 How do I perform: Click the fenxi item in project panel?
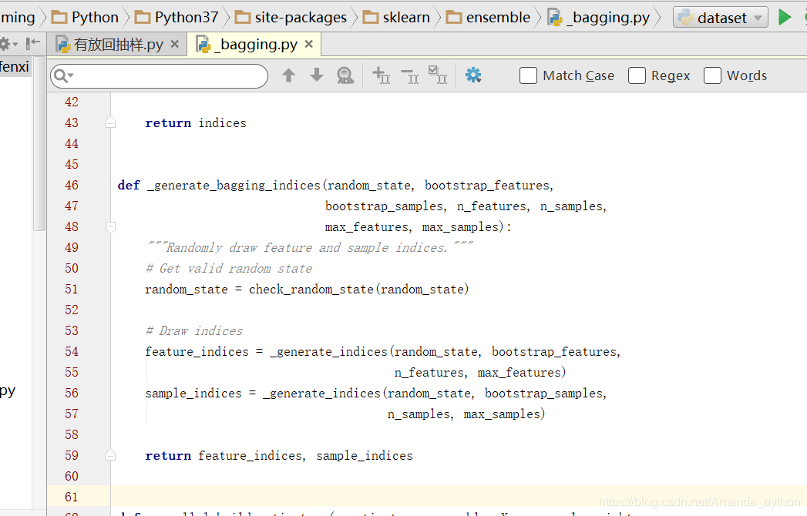pos(15,67)
